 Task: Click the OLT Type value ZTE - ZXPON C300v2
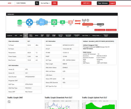click(69, 60)
